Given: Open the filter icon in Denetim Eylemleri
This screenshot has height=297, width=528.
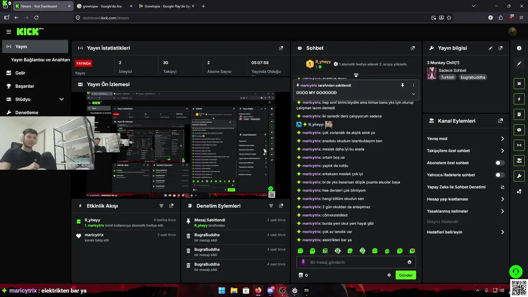Looking at the screenshot, I should click(271, 205).
